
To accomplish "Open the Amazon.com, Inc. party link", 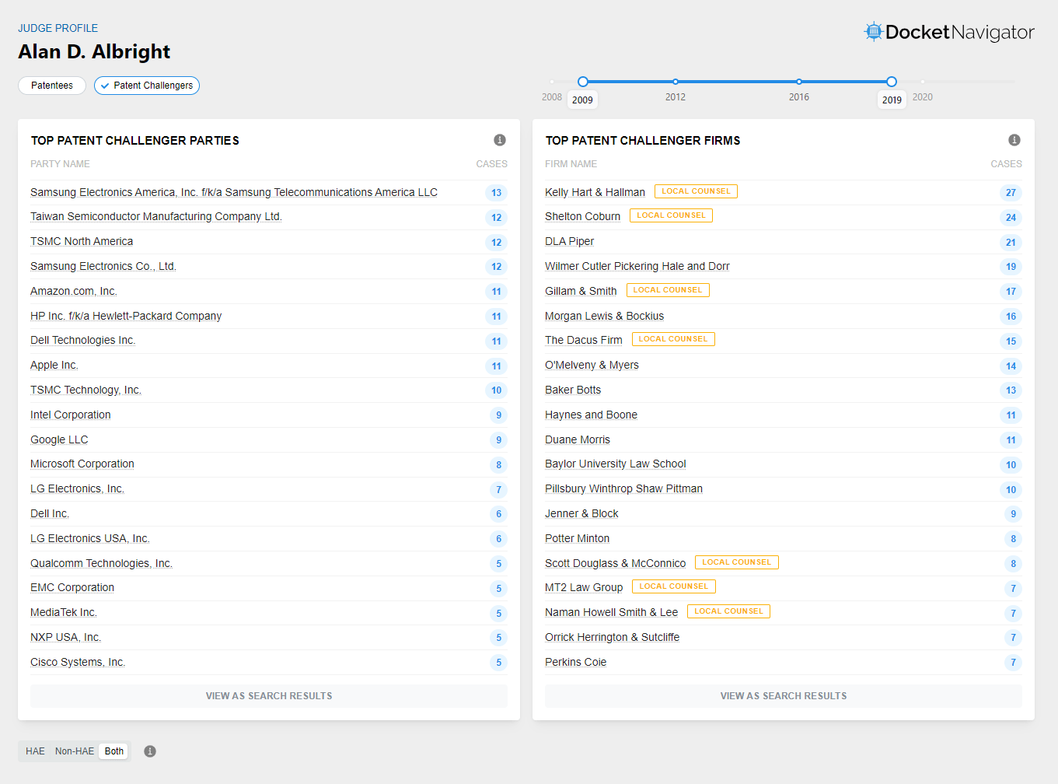I will [x=74, y=291].
